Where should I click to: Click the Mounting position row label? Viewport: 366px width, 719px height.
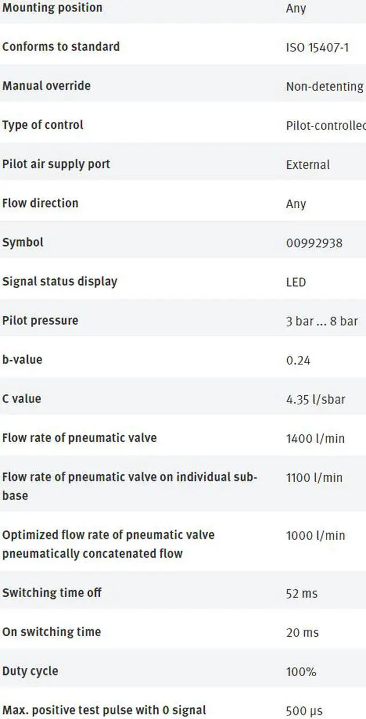coord(52,8)
